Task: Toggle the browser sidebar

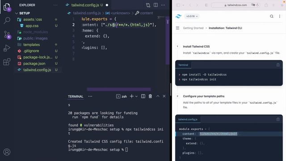Action: pos(178,5)
